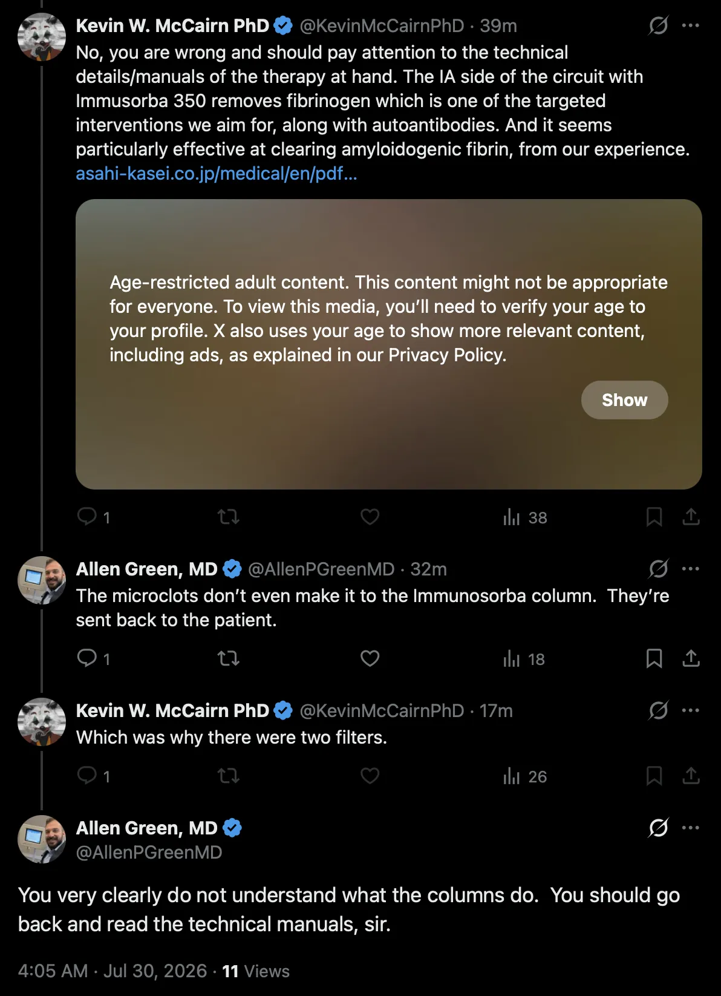Open more options on Allen Green's 32m tweet
Image resolution: width=721 pixels, height=996 pixels.
(x=690, y=569)
